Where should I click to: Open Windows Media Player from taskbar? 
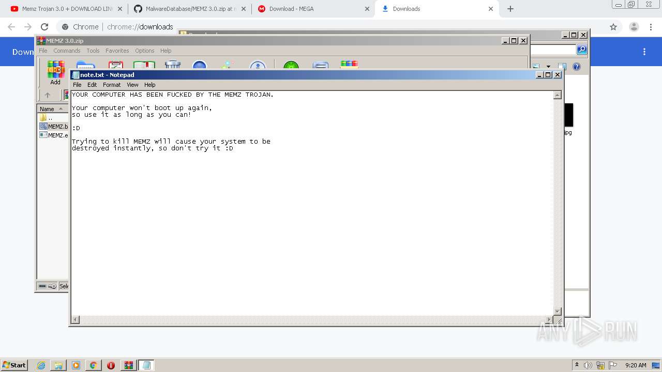pyautogui.click(x=76, y=365)
